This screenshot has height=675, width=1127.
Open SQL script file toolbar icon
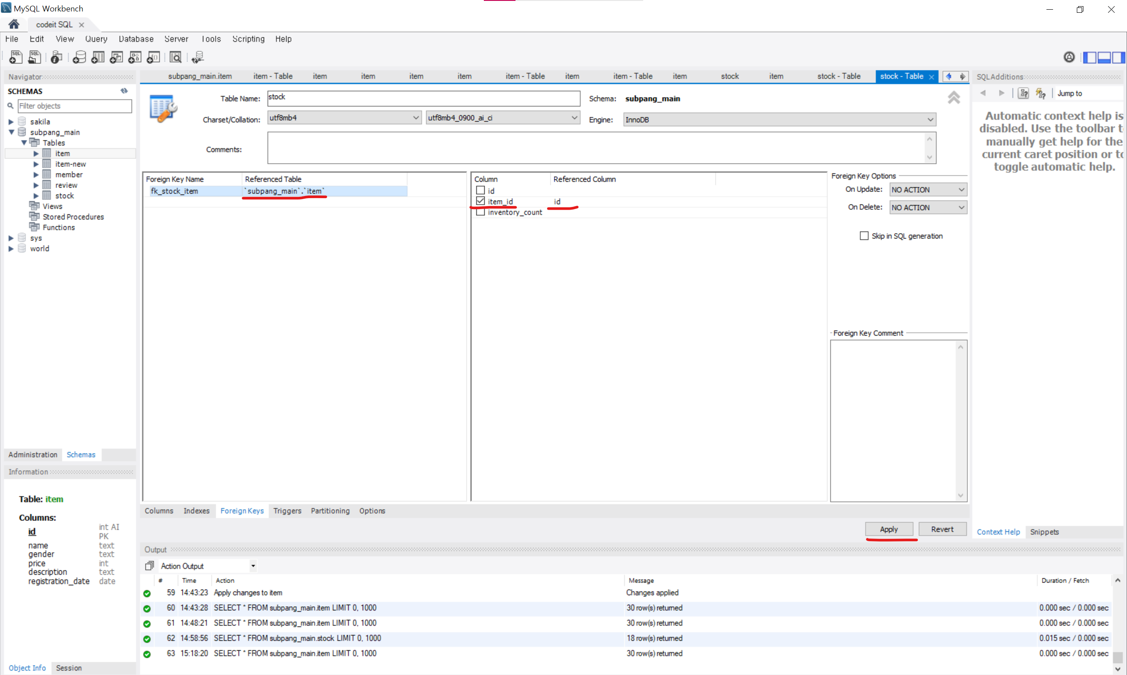point(34,57)
